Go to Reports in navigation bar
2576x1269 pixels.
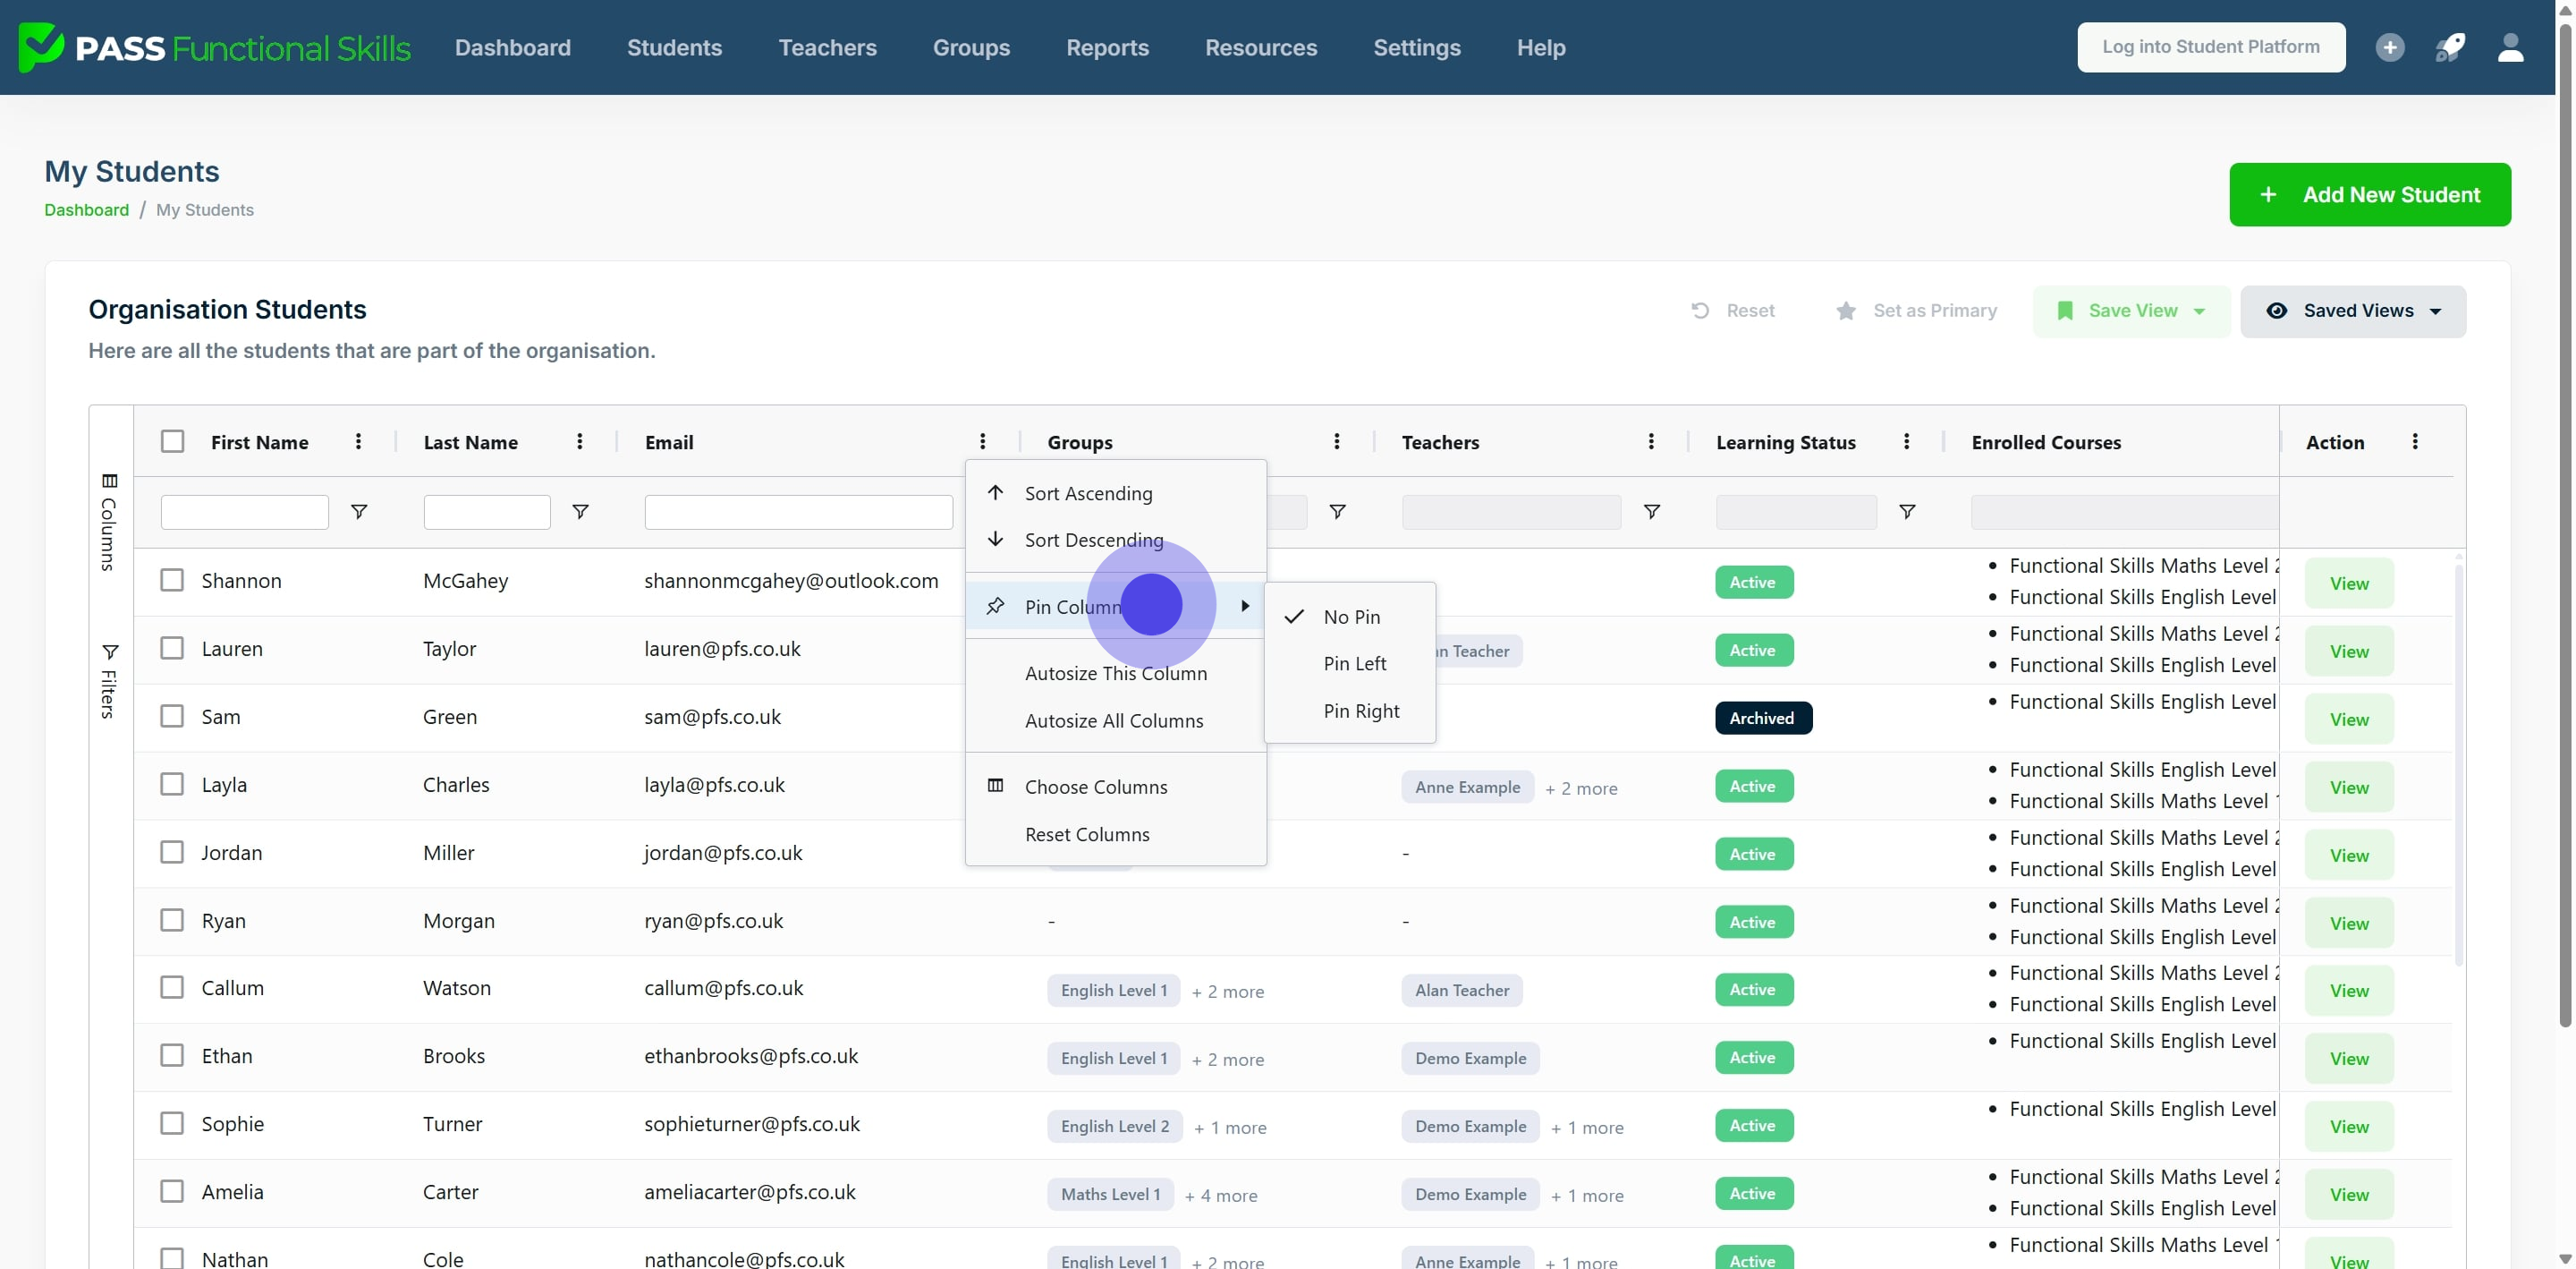pyautogui.click(x=1107, y=47)
